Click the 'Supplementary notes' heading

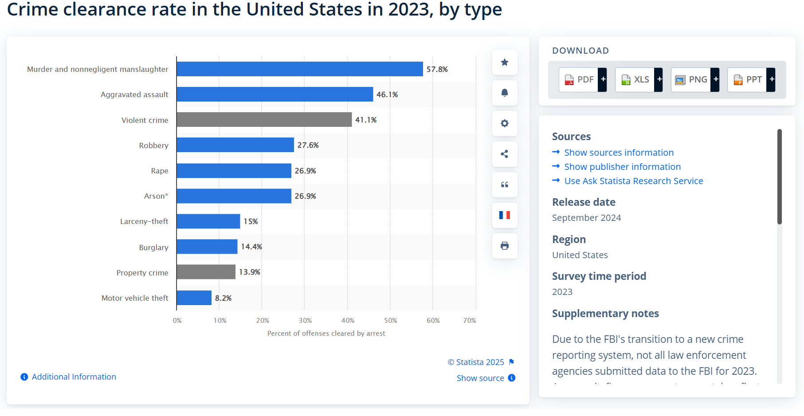pyautogui.click(x=605, y=314)
